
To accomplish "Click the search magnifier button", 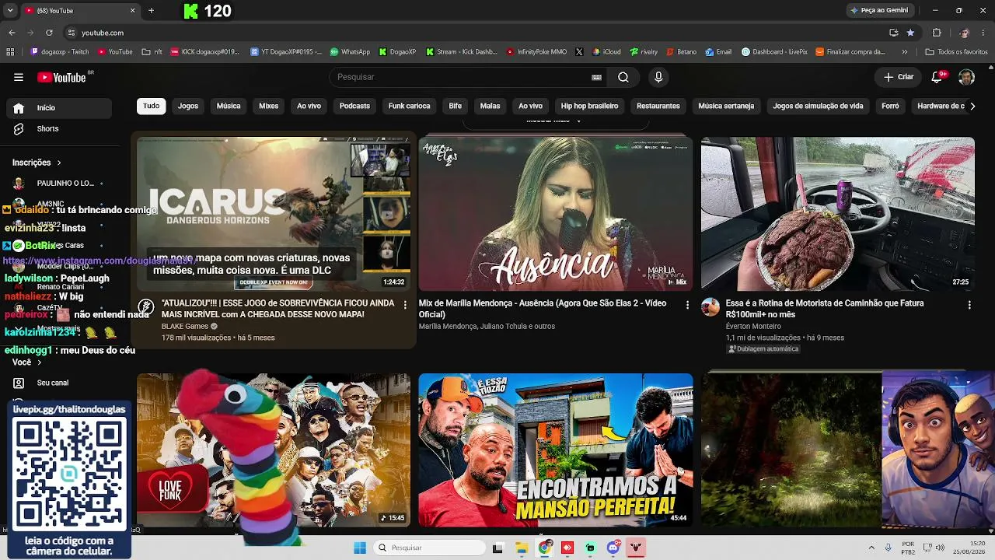I will click(x=623, y=77).
